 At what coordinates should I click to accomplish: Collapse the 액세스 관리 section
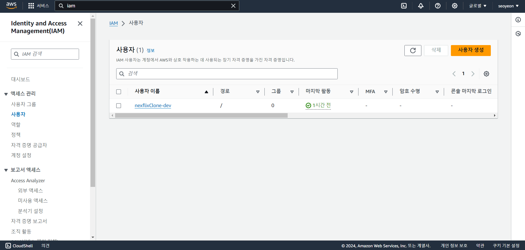6,94
